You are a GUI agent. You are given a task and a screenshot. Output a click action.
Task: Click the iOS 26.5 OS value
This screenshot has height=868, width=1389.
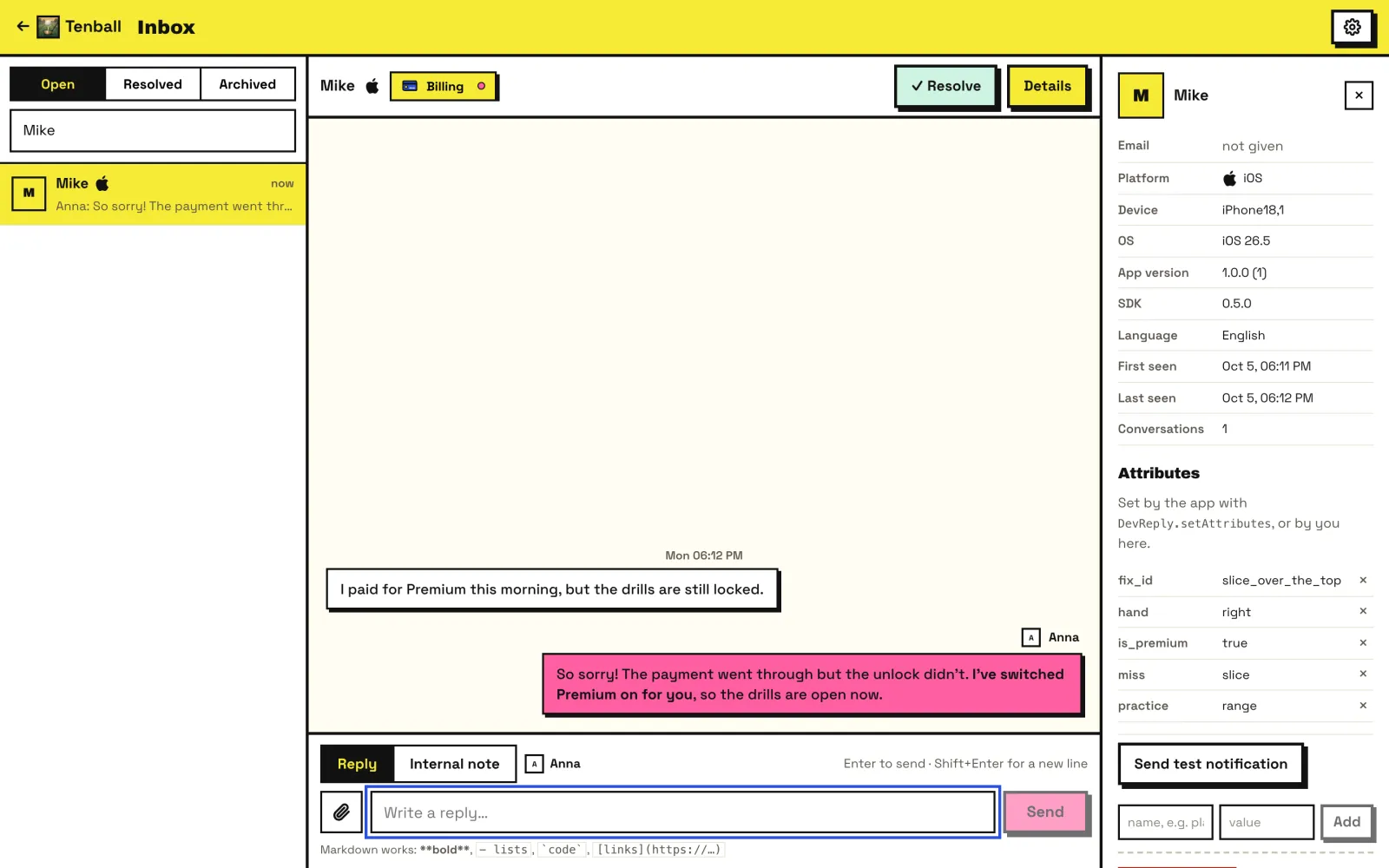tap(1246, 240)
